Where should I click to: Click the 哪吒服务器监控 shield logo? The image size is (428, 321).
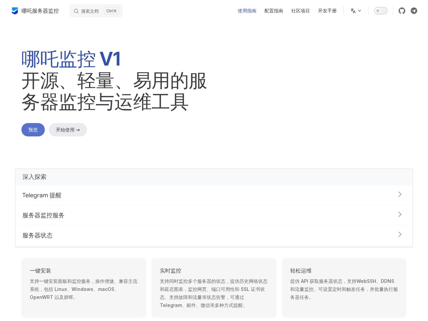pyautogui.click(x=15, y=11)
